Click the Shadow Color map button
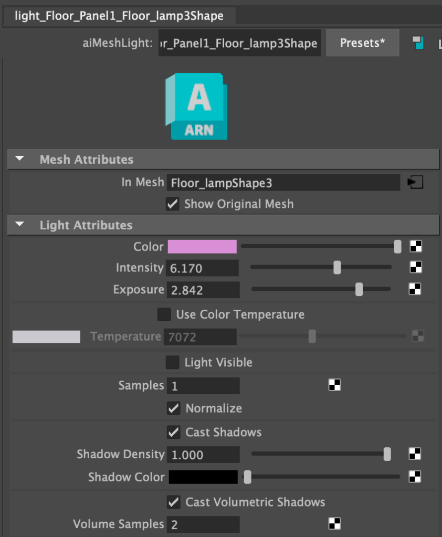Viewport: 442px width, 537px height. point(415,477)
